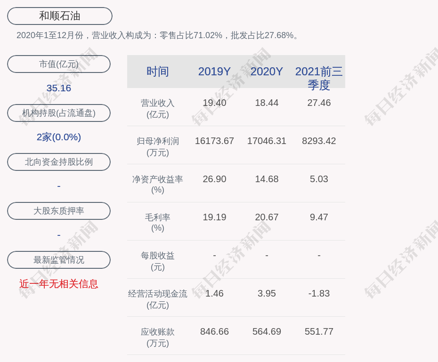Image resolution: width=438 pixels, height=362 pixels.
Task: Select the 归母净利润(万元) row label
Action: 158,146
